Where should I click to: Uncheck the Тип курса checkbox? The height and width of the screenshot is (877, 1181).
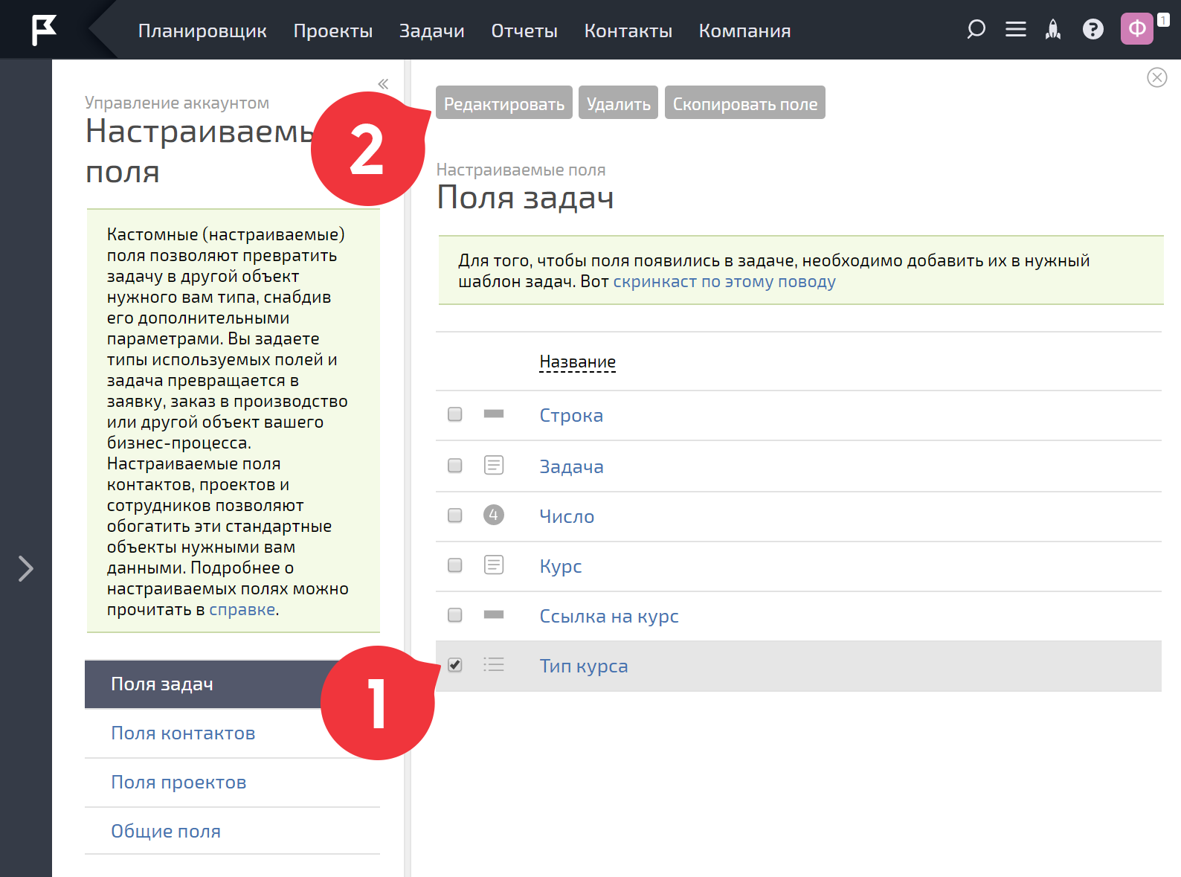[x=455, y=665]
